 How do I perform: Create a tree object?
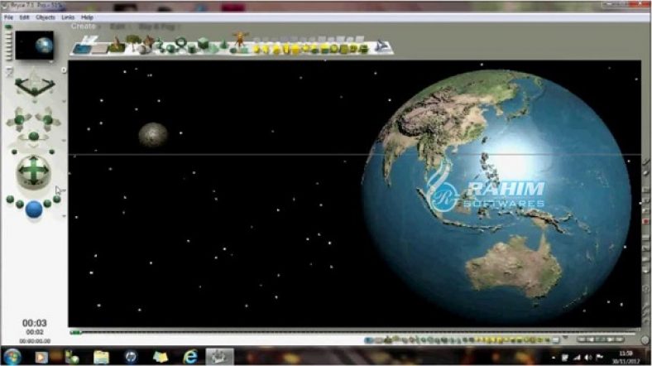[x=132, y=42]
